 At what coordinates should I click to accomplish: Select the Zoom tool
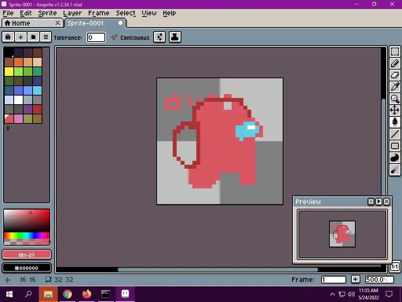click(395, 99)
